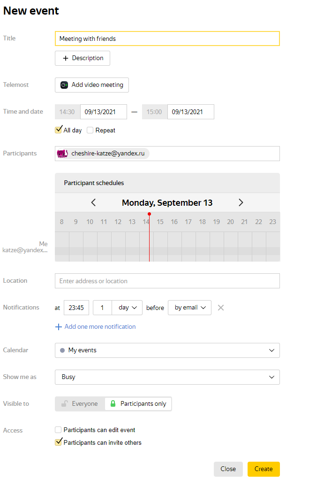Go to previous day in participant schedules
This screenshot has height=480, width=309.
[x=93, y=202]
